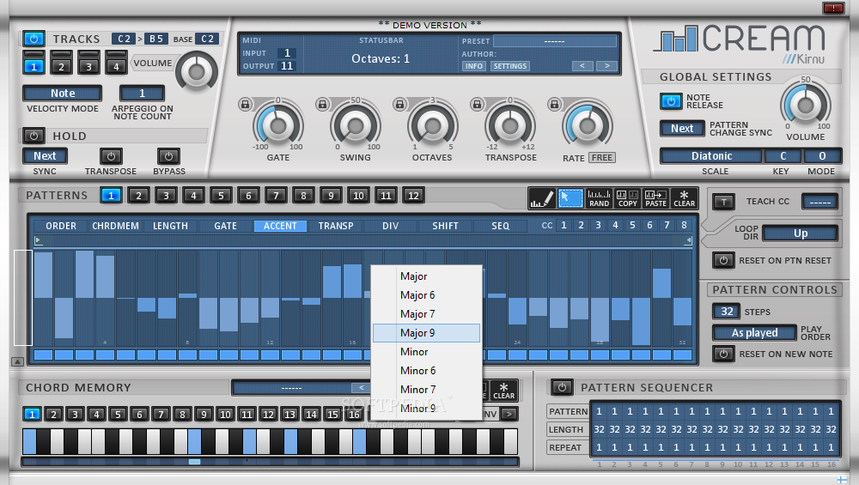Lock the Rate knob
The image size is (859, 485).
pos(554,104)
